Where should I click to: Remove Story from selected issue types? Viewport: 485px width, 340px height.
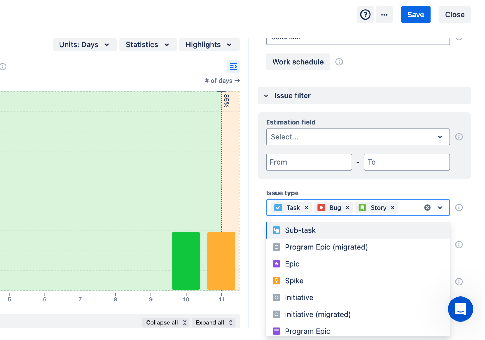point(392,207)
